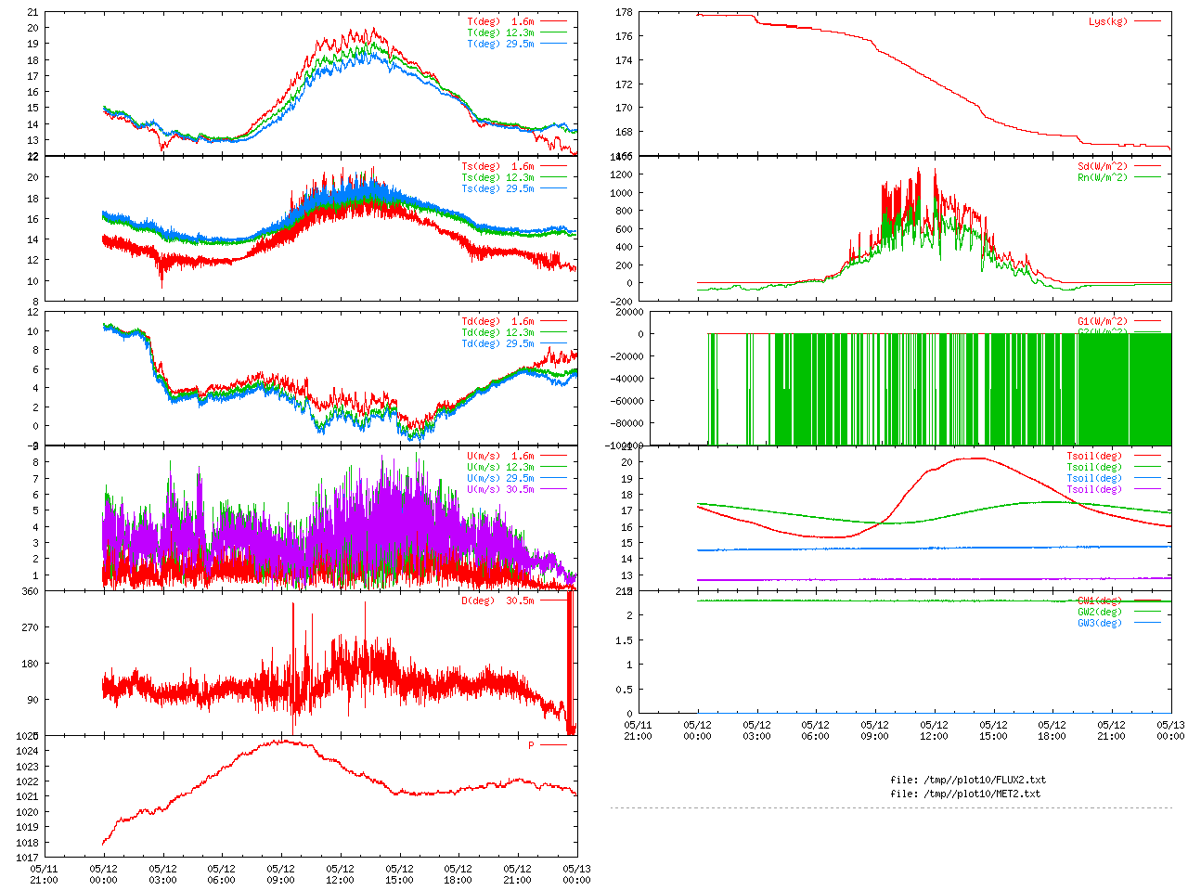Click the 1200 tick on radiation axis
The image size is (1188, 891).
click(x=622, y=175)
